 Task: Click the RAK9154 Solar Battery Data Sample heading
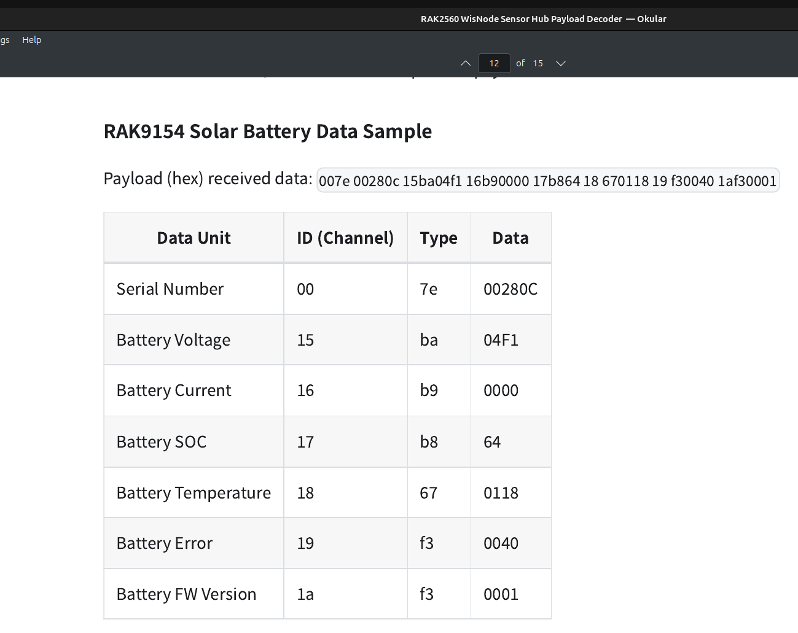[267, 131]
